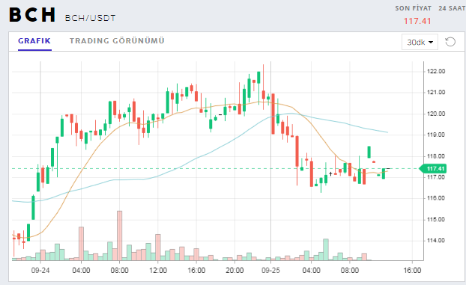
Task: Click the large red candle at 09-25 line
Action: (273, 114)
